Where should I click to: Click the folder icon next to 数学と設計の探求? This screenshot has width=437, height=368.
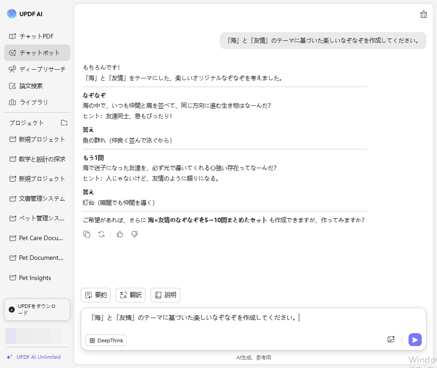pos(13,159)
